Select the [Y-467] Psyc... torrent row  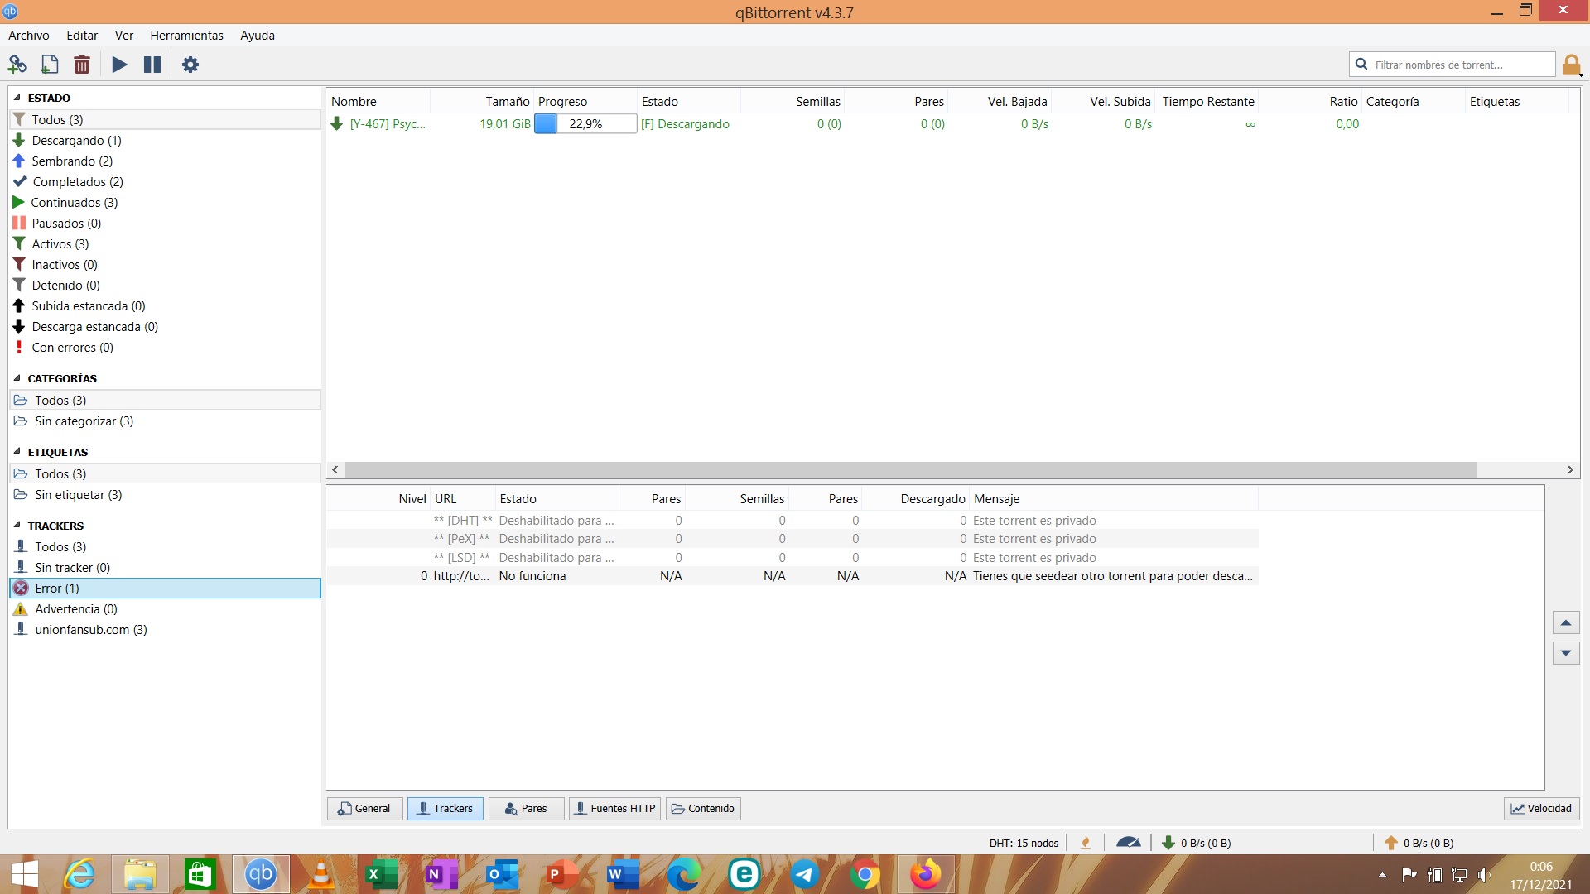(952, 124)
